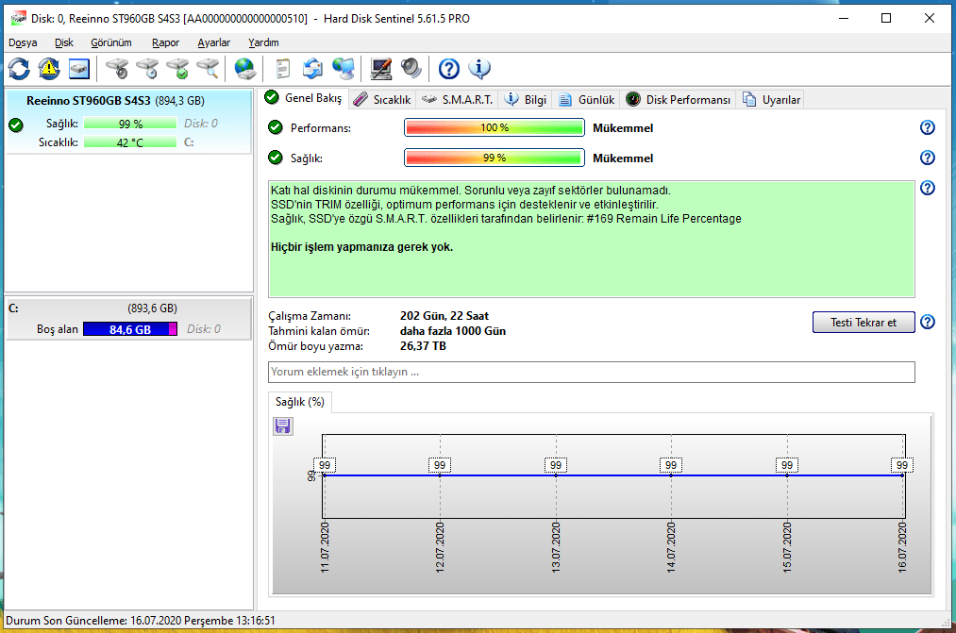Click the help icon beside Sağlık Mükemmel
Screen dimensions: 956x633
coord(928,158)
